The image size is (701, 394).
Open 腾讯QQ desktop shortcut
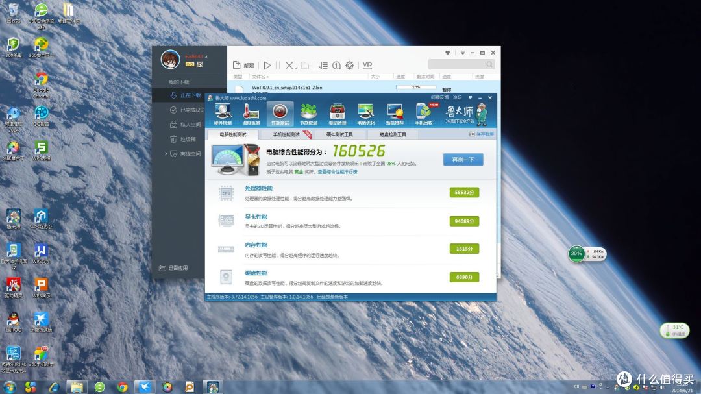click(x=14, y=322)
